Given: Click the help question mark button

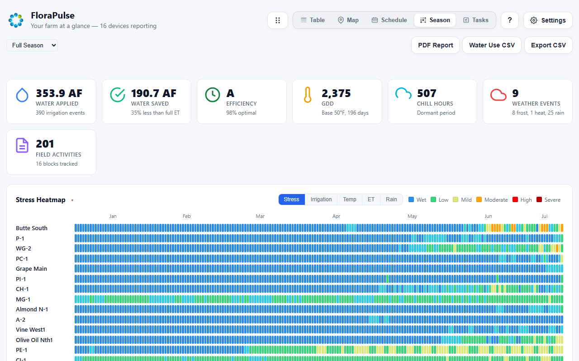Looking at the screenshot, I should point(510,20).
